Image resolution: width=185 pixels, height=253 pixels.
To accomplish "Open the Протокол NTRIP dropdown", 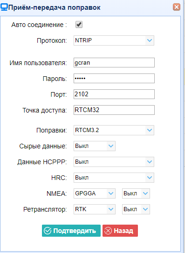I will 114,40.
